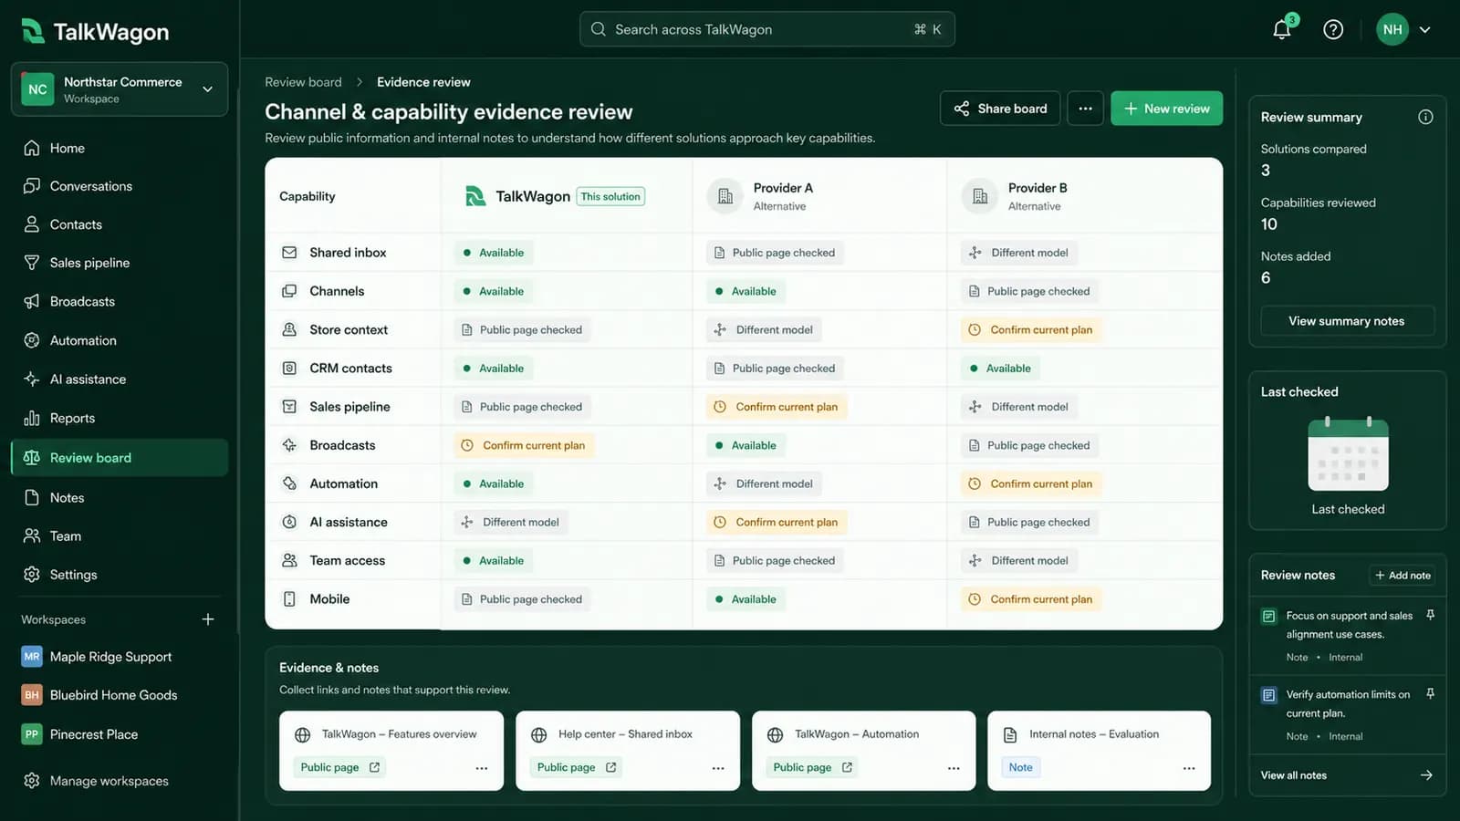Screen dimensions: 1460x821
Task: Expand the Northstar Commerce workspace switcher
Action: pyautogui.click(x=120, y=89)
